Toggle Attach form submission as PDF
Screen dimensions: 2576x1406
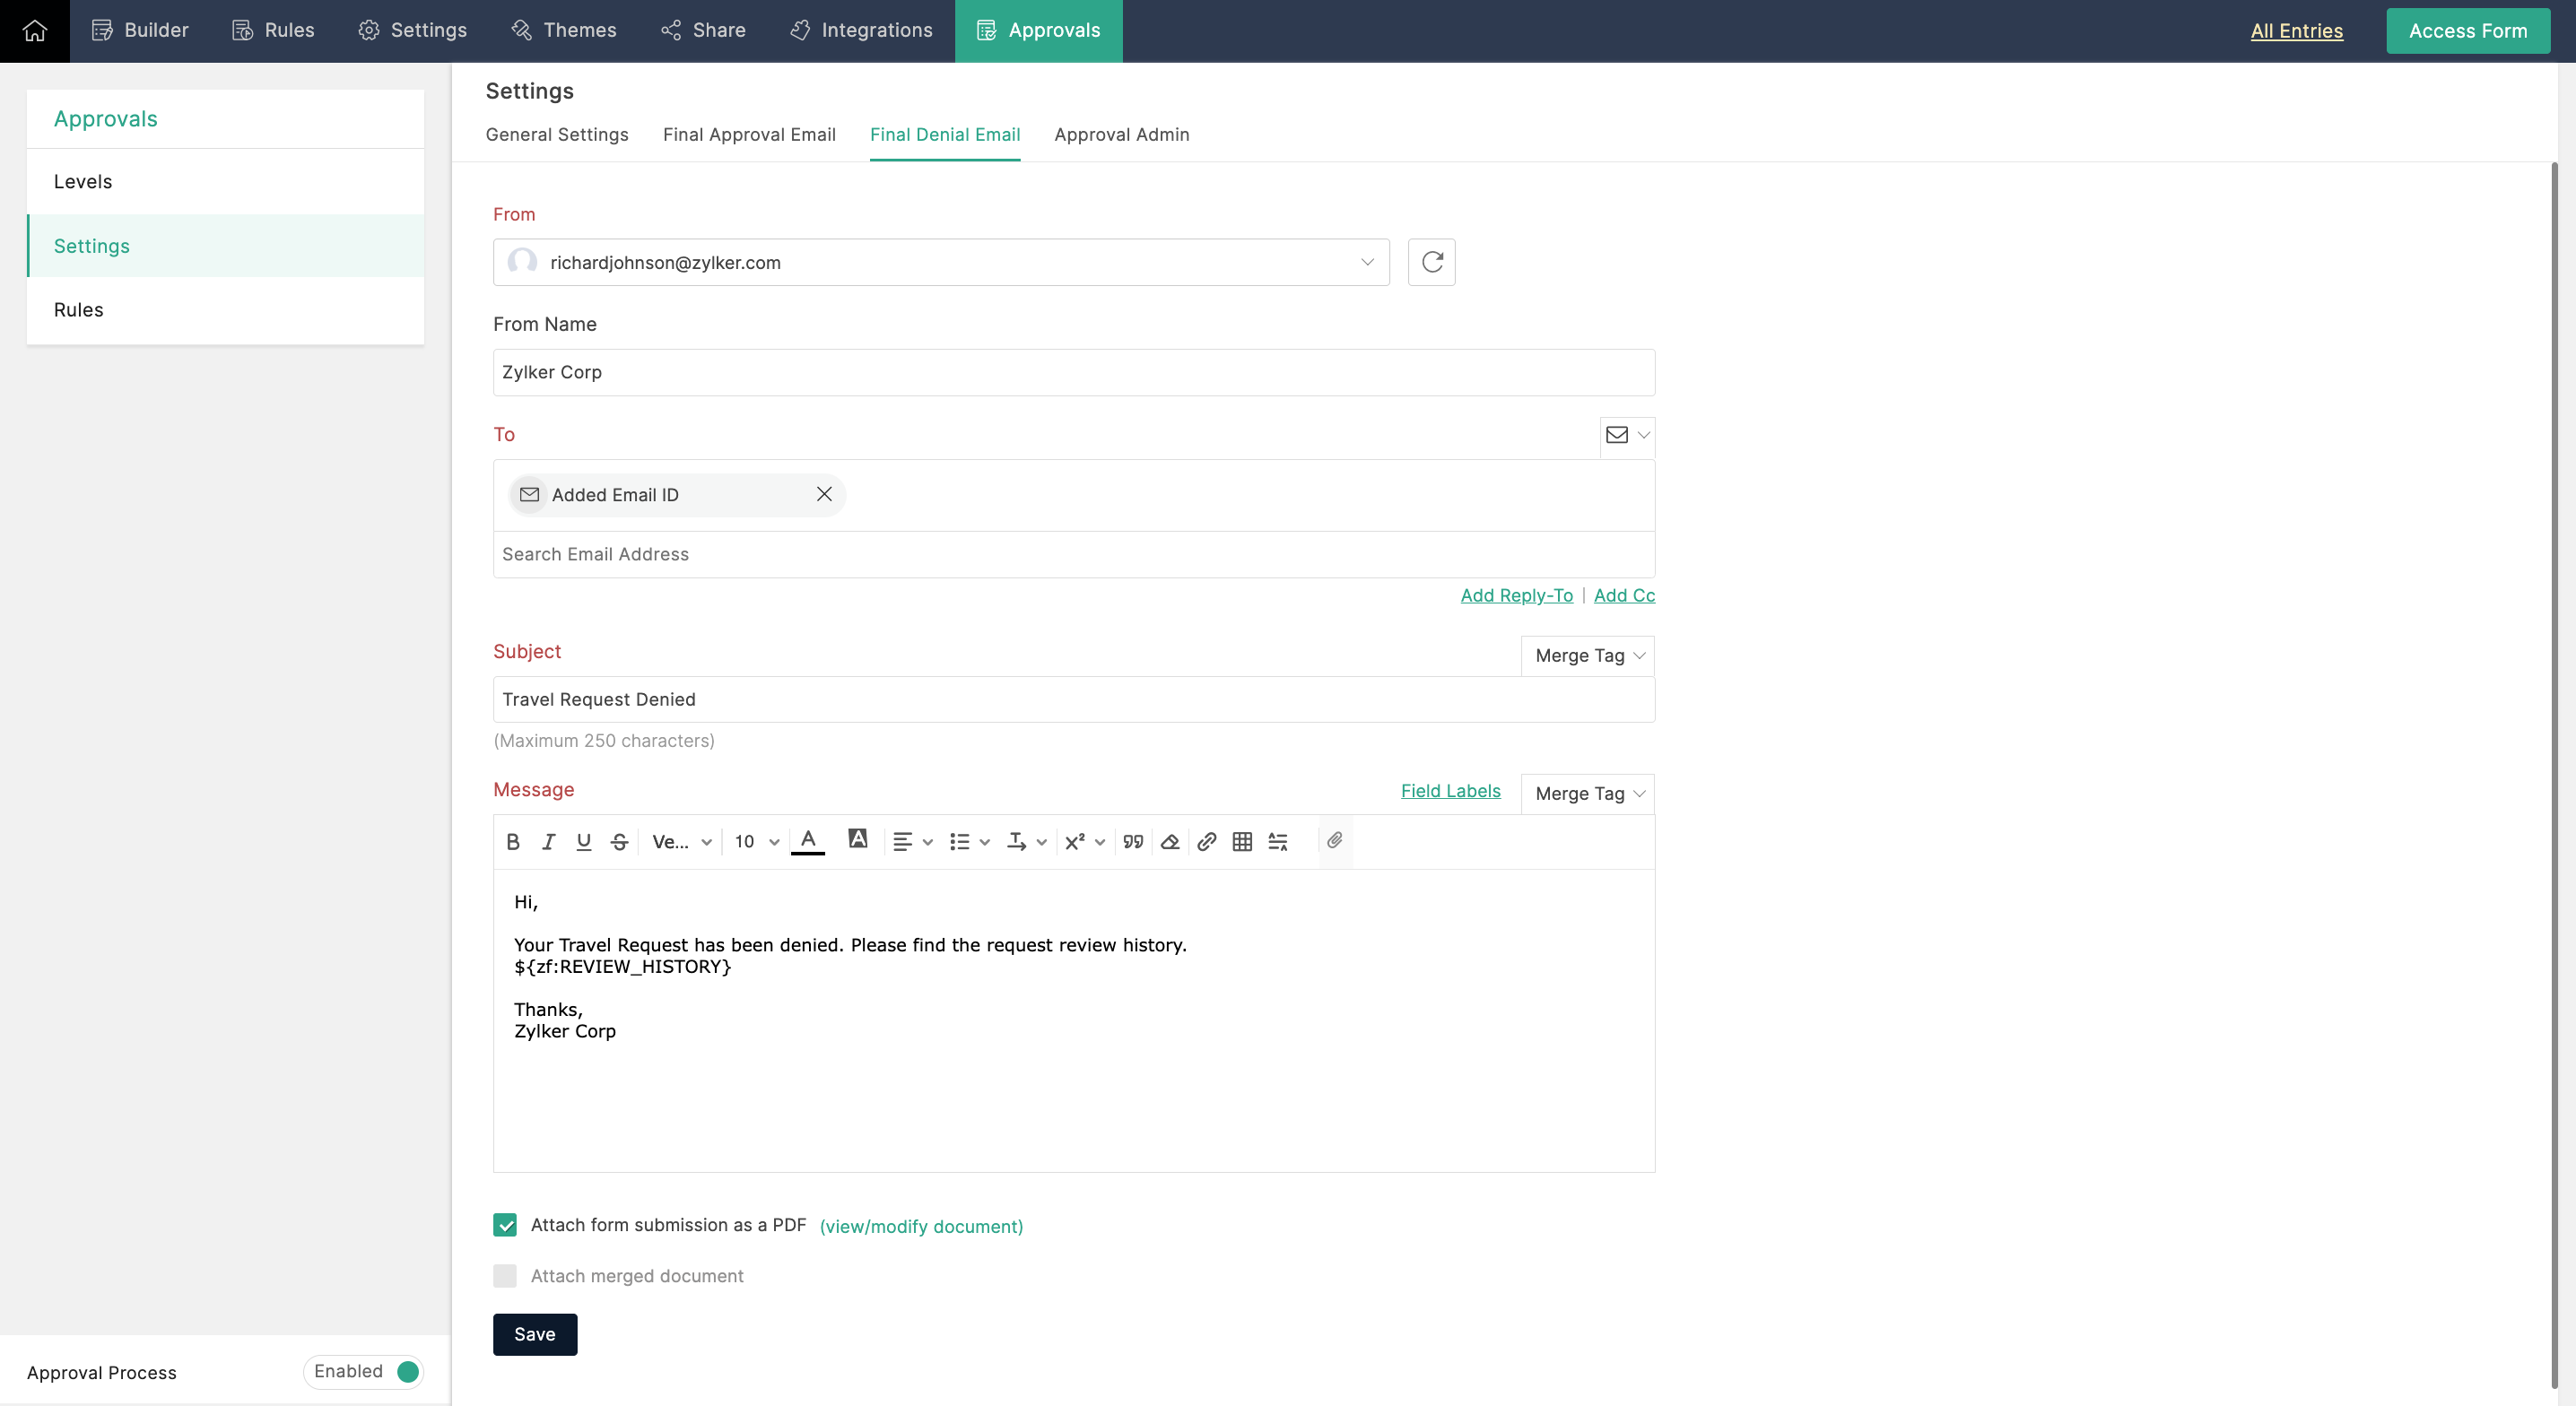click(506, 1224)
